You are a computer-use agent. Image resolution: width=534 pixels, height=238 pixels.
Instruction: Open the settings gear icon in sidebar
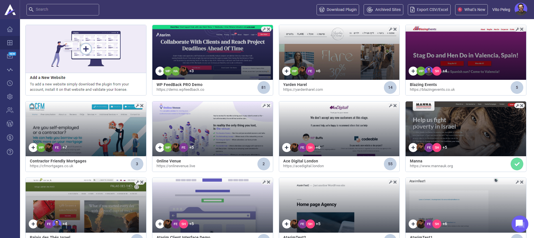pos(10,97)
